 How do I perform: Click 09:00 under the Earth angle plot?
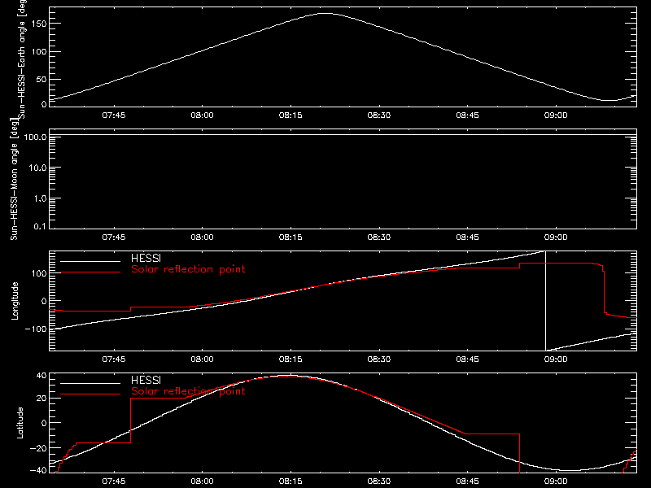coord(556,115)
